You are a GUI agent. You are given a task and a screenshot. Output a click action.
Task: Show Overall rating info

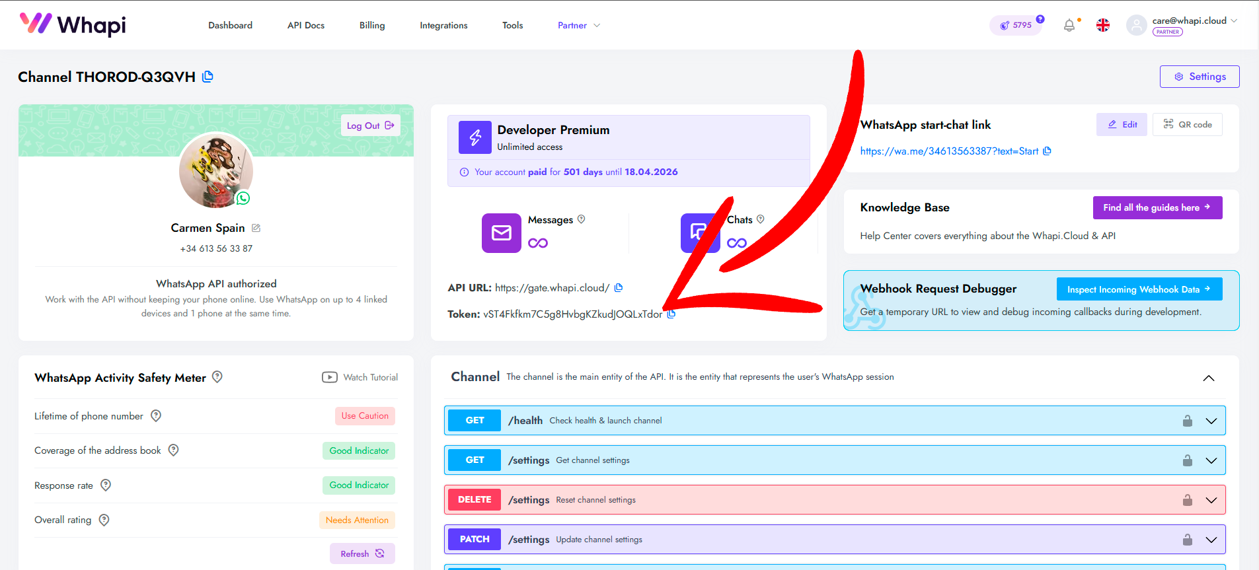coord(104,520)
